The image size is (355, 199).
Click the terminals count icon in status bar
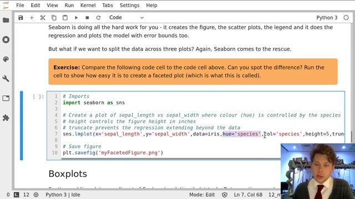(16, 195)
